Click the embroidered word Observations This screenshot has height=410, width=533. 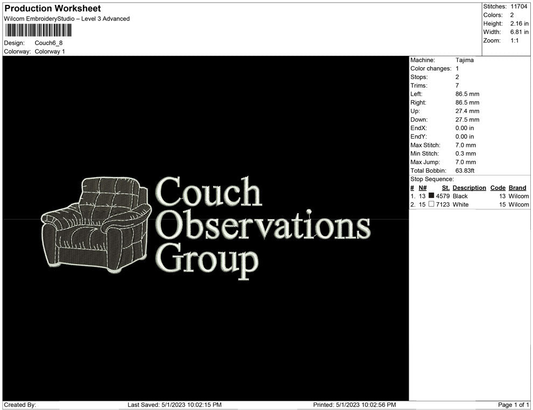coord(263,224)
